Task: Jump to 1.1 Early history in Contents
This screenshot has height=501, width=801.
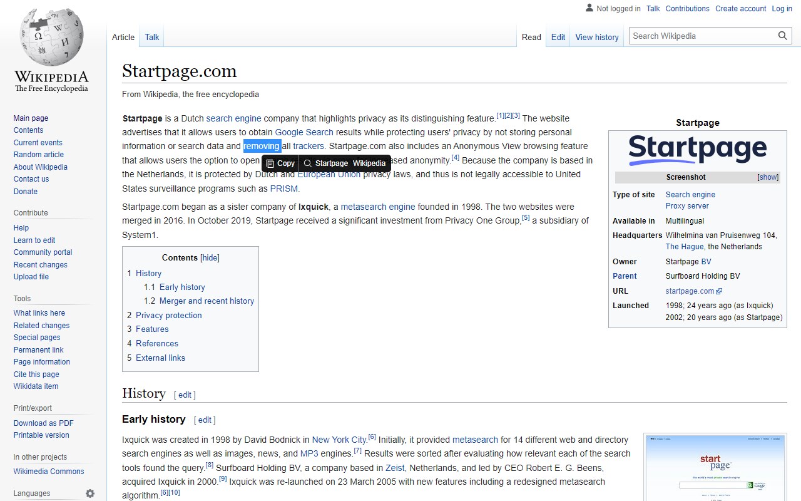Action: point(182,287)
